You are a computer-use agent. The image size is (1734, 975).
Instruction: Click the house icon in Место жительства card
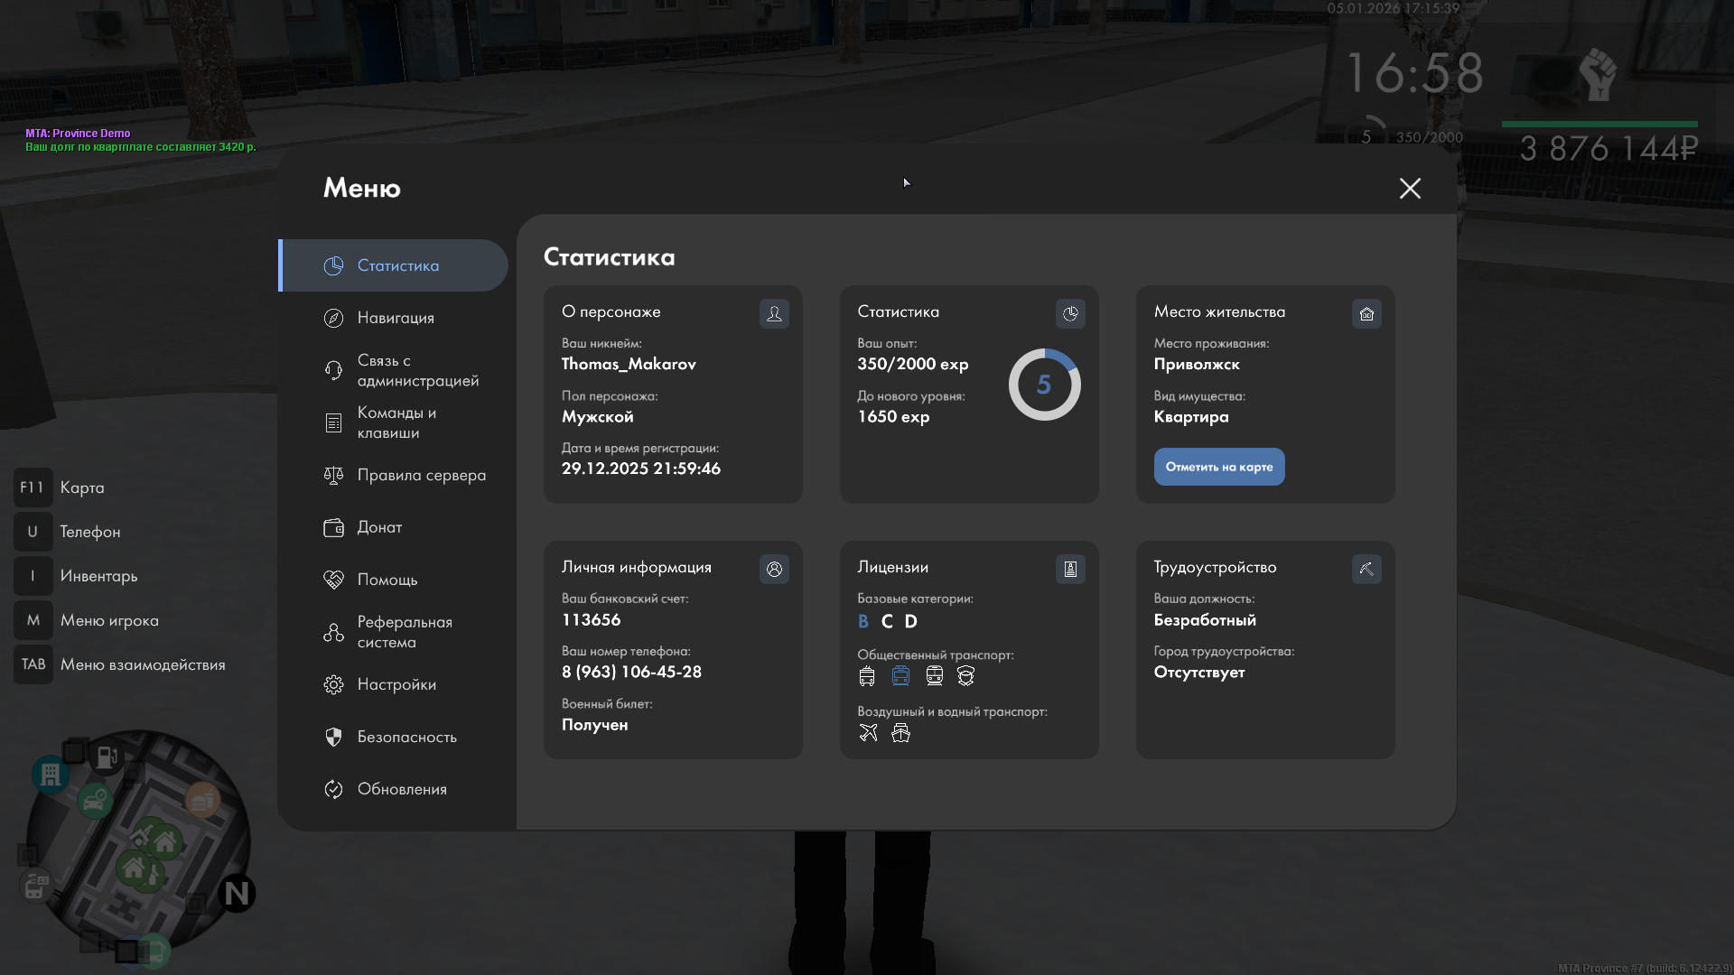1366,313
